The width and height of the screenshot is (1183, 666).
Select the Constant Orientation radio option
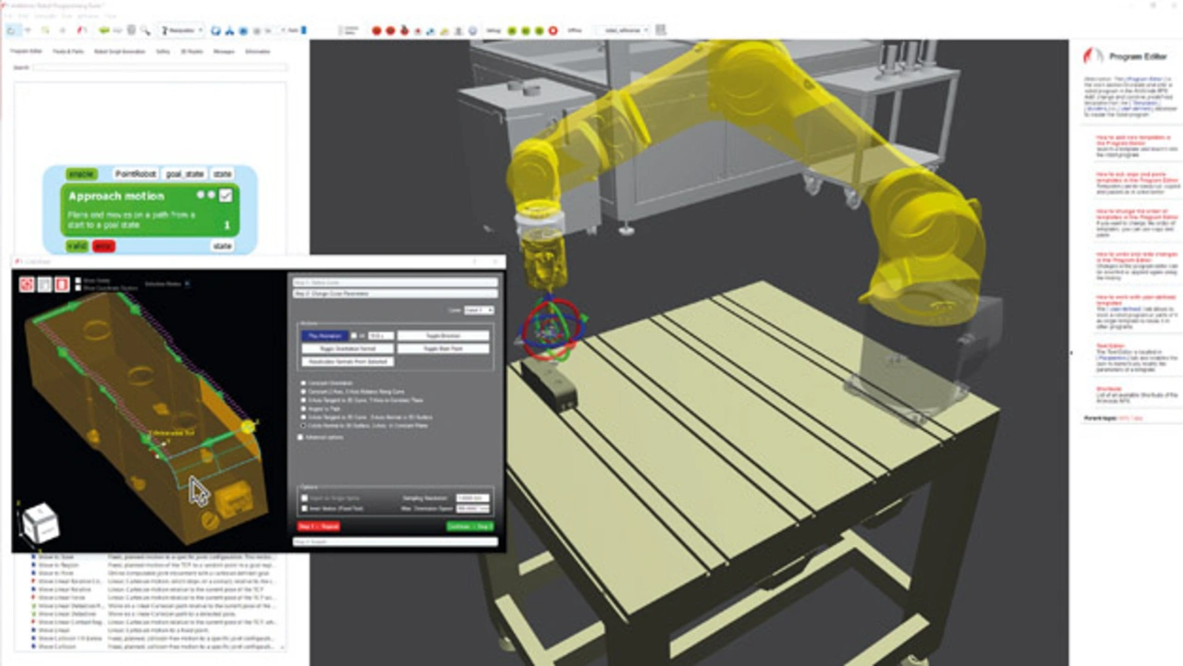tap(303, 382)
